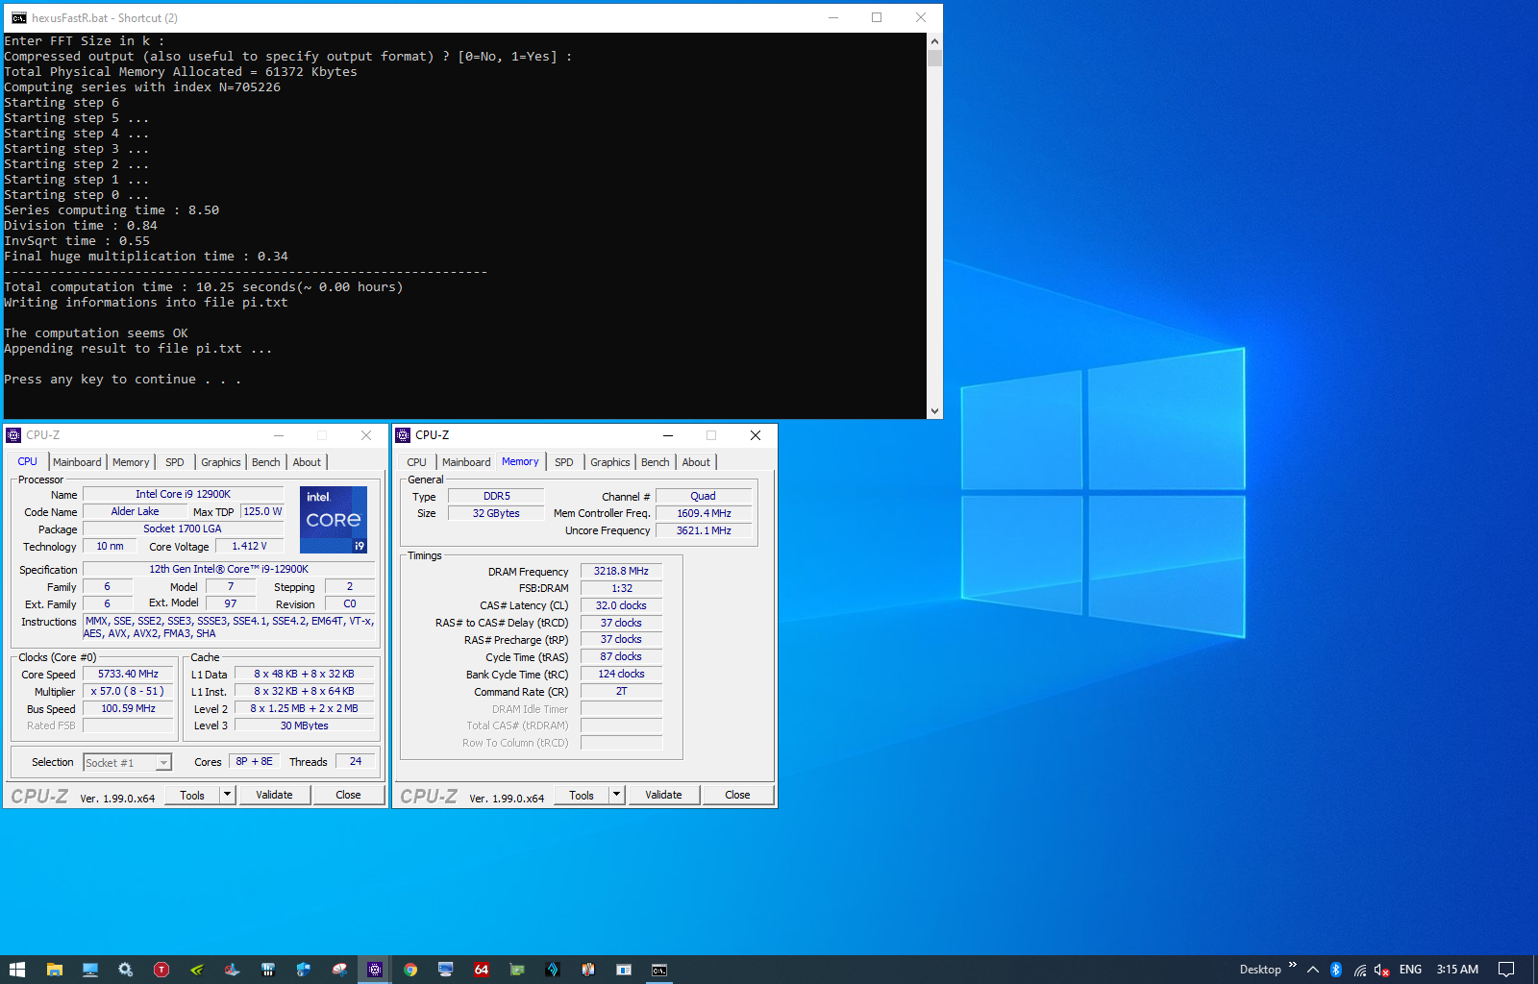
Task: Click the red octagon T taskbar icon
Action: pyautogui.click(x=161, y=970)
